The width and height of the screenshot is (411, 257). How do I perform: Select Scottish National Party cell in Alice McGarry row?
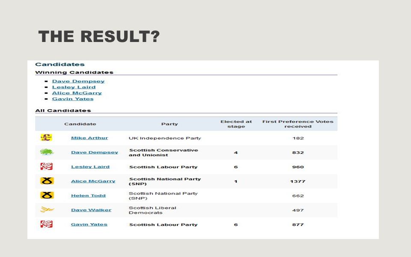(x=165, y=181)
